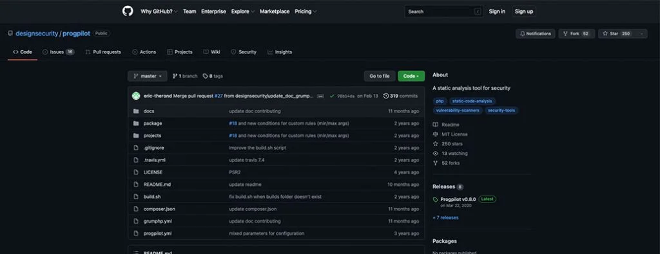Open the LICENSE file
The width and height of the screenshot is (660, 254).
(153, 172)
